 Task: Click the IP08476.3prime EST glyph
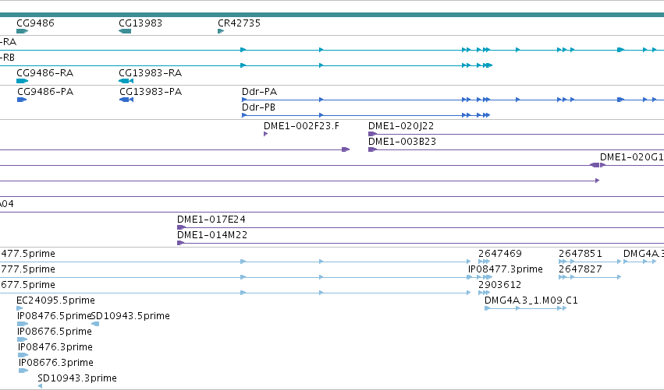pos(23,355)
